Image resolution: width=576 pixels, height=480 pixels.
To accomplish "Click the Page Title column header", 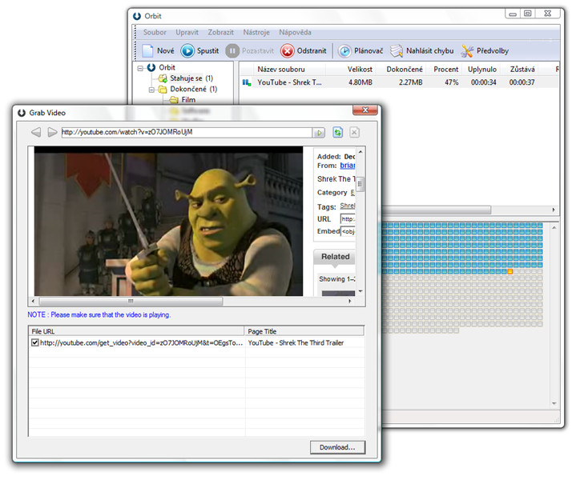I will pyautogui.click(x=304, y=331).
